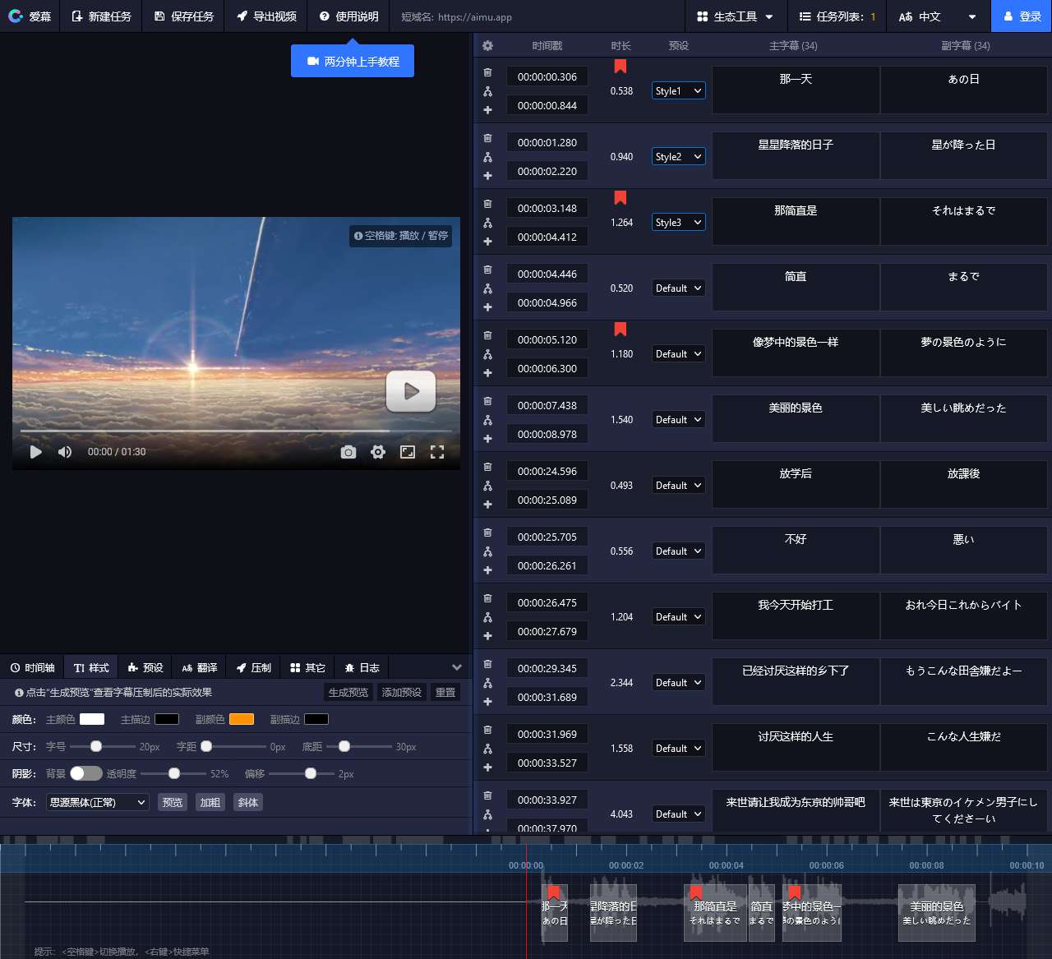Click the 生成预览 button
The width and height of the screenshot is (1052, 959).
point(348,692)
